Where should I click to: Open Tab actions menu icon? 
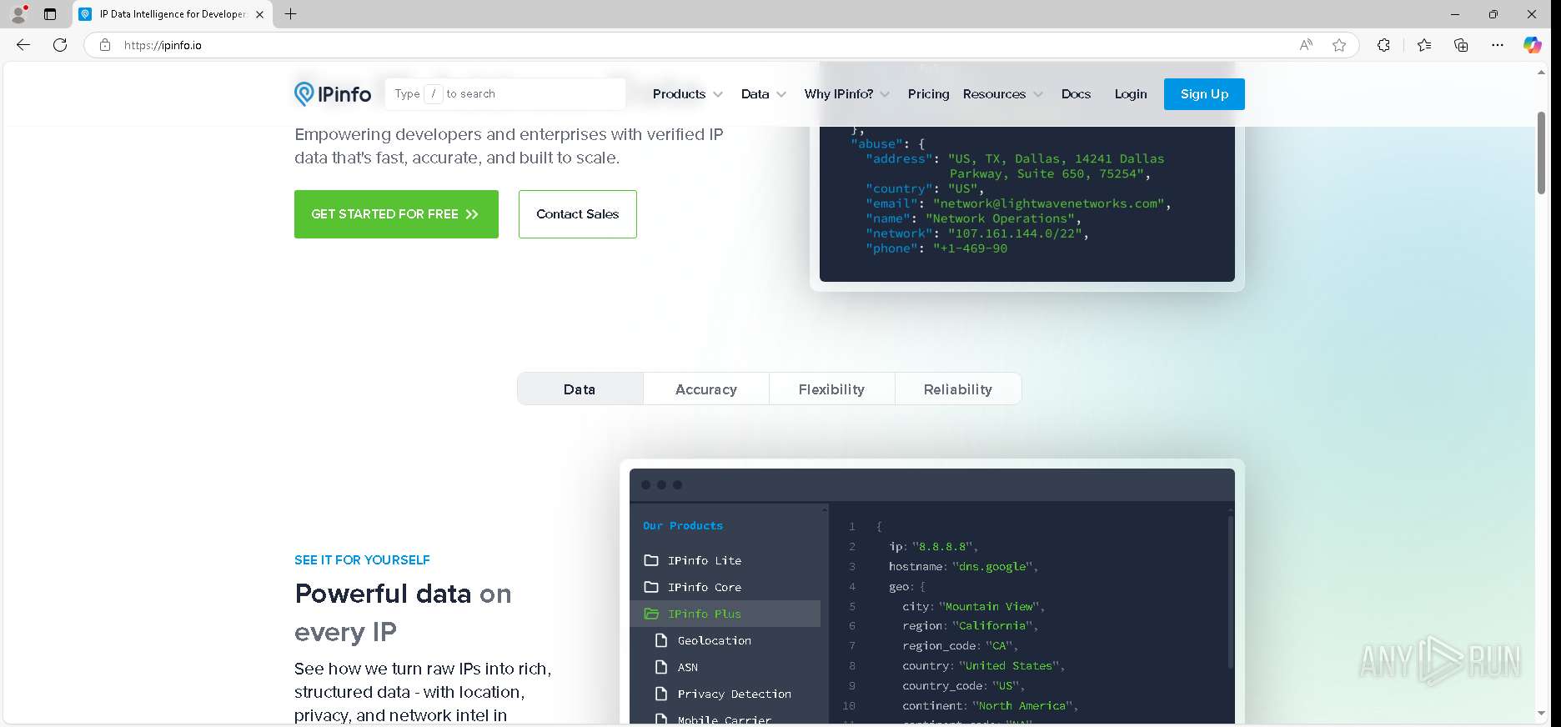(x=50, y=14)
